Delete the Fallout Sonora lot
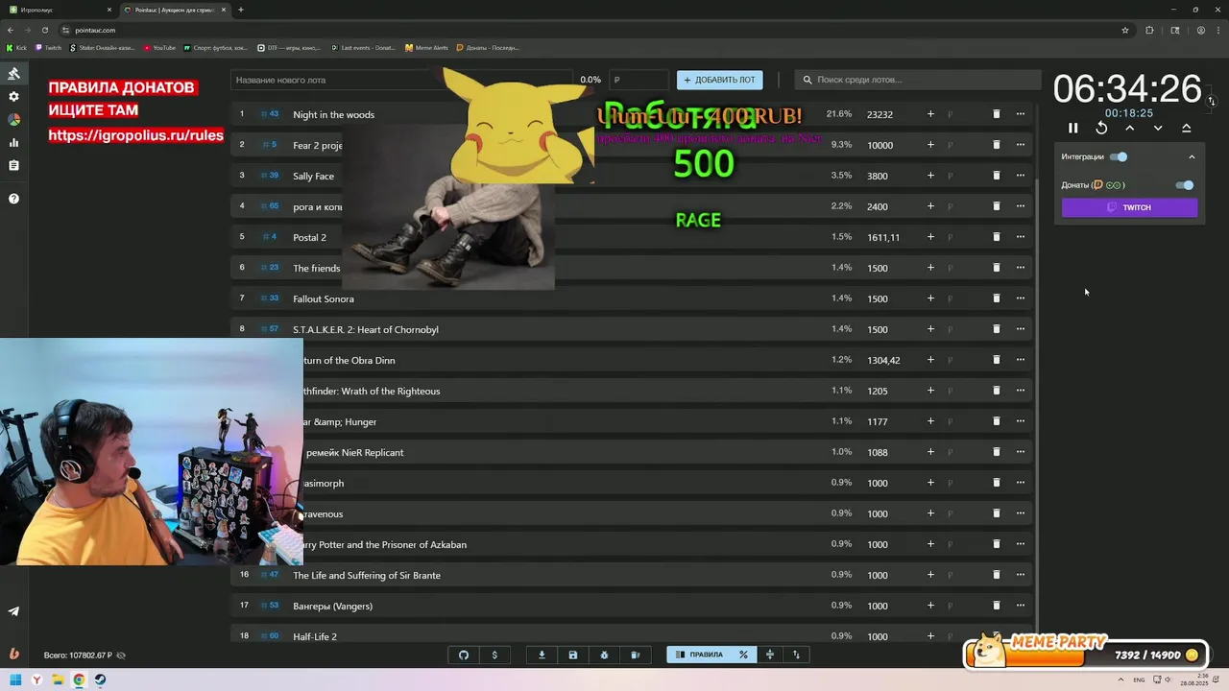1229x691 pixels. pyautogui.click(x=996, y=298)
